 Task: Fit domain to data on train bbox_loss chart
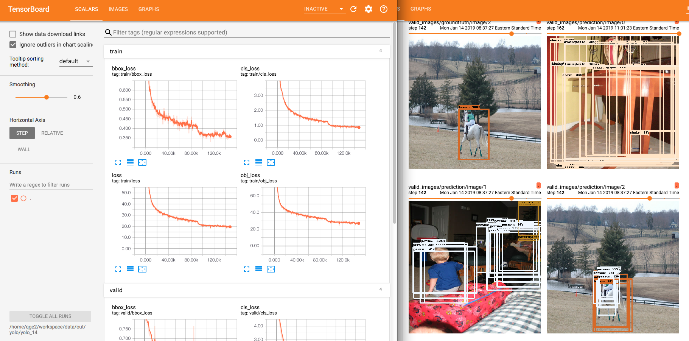coord(142,162)
